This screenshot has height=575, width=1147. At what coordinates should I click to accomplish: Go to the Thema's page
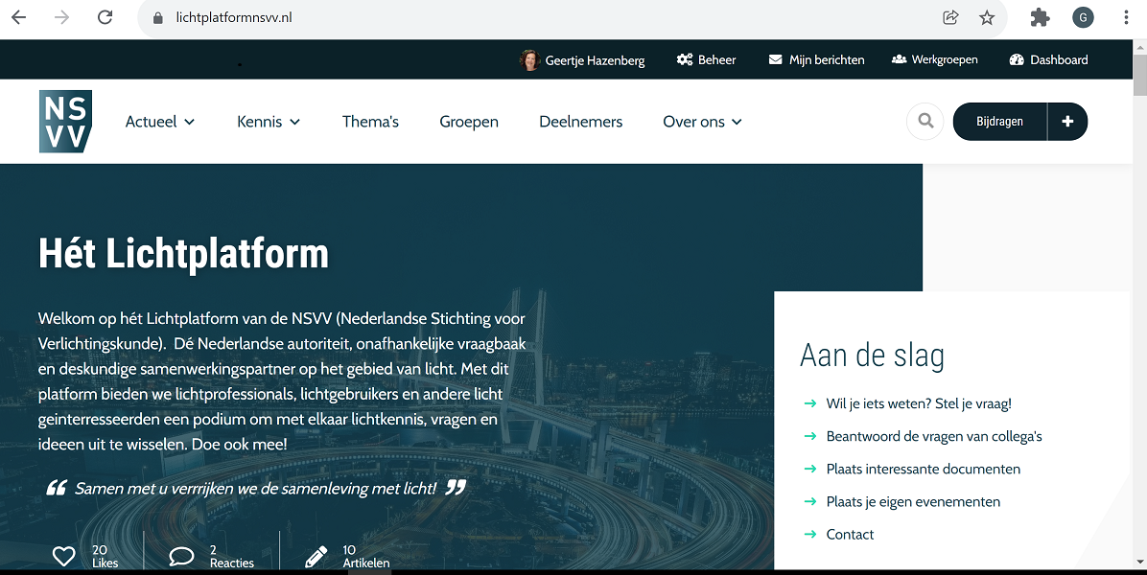pyautogui.click(x=370, y=122)
